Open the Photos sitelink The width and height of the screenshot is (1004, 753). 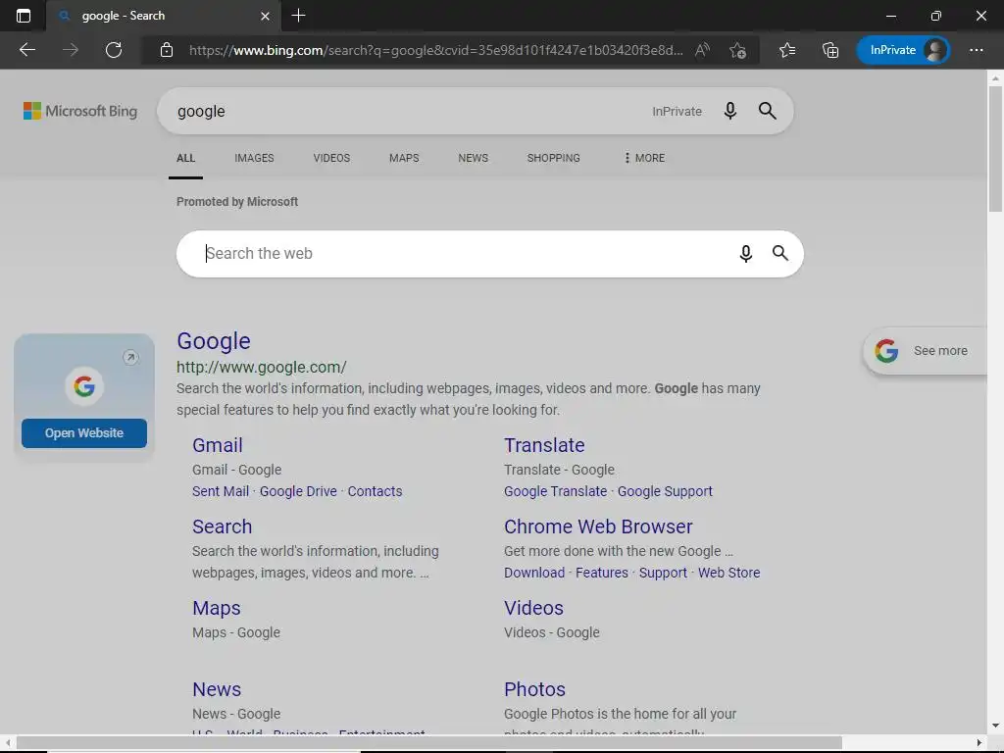[x=534, y=689]
